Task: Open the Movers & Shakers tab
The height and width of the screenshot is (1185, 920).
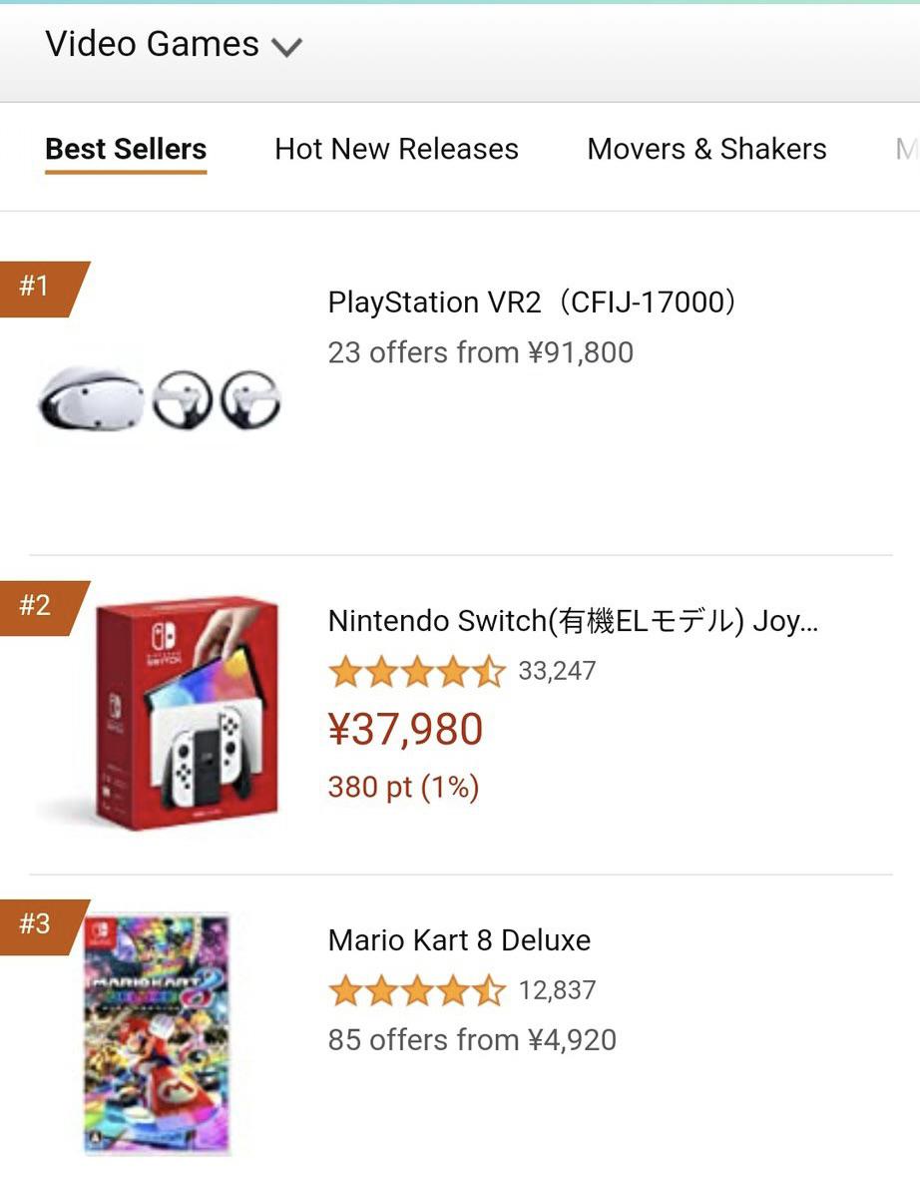Action: pos(706,149)
